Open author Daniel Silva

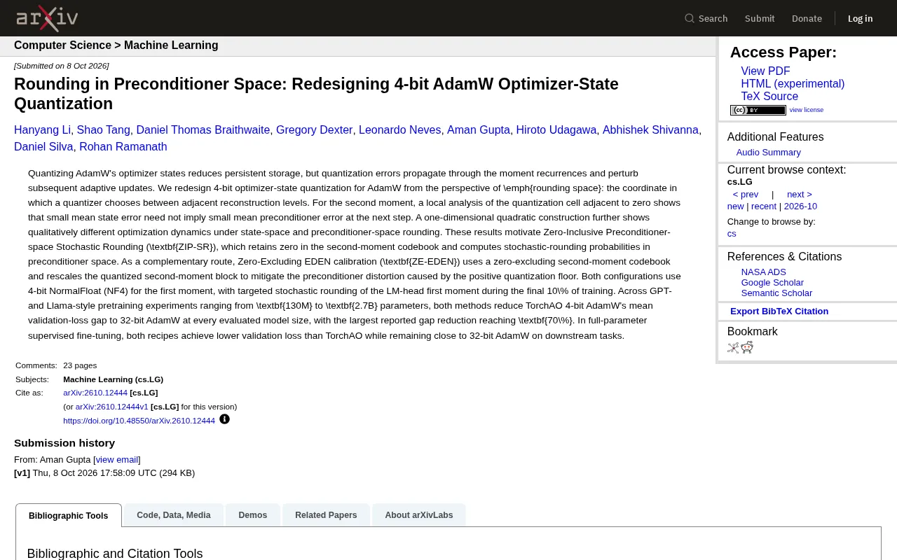tap(43, 147)
